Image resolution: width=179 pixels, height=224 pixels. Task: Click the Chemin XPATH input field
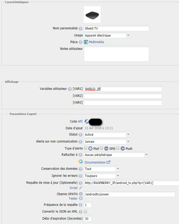tap(129, 194)
